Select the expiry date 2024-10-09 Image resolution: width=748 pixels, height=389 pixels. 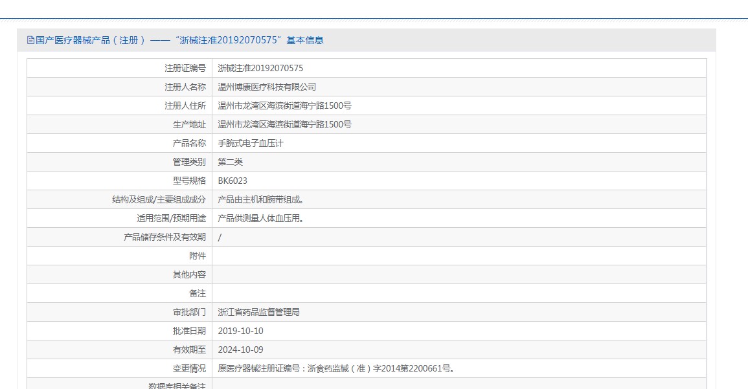[240, 350]
